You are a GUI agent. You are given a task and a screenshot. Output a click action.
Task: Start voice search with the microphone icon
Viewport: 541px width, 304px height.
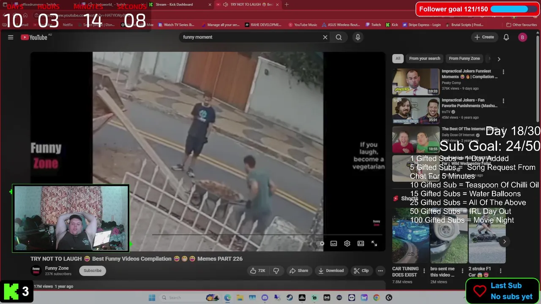point(358,37)
